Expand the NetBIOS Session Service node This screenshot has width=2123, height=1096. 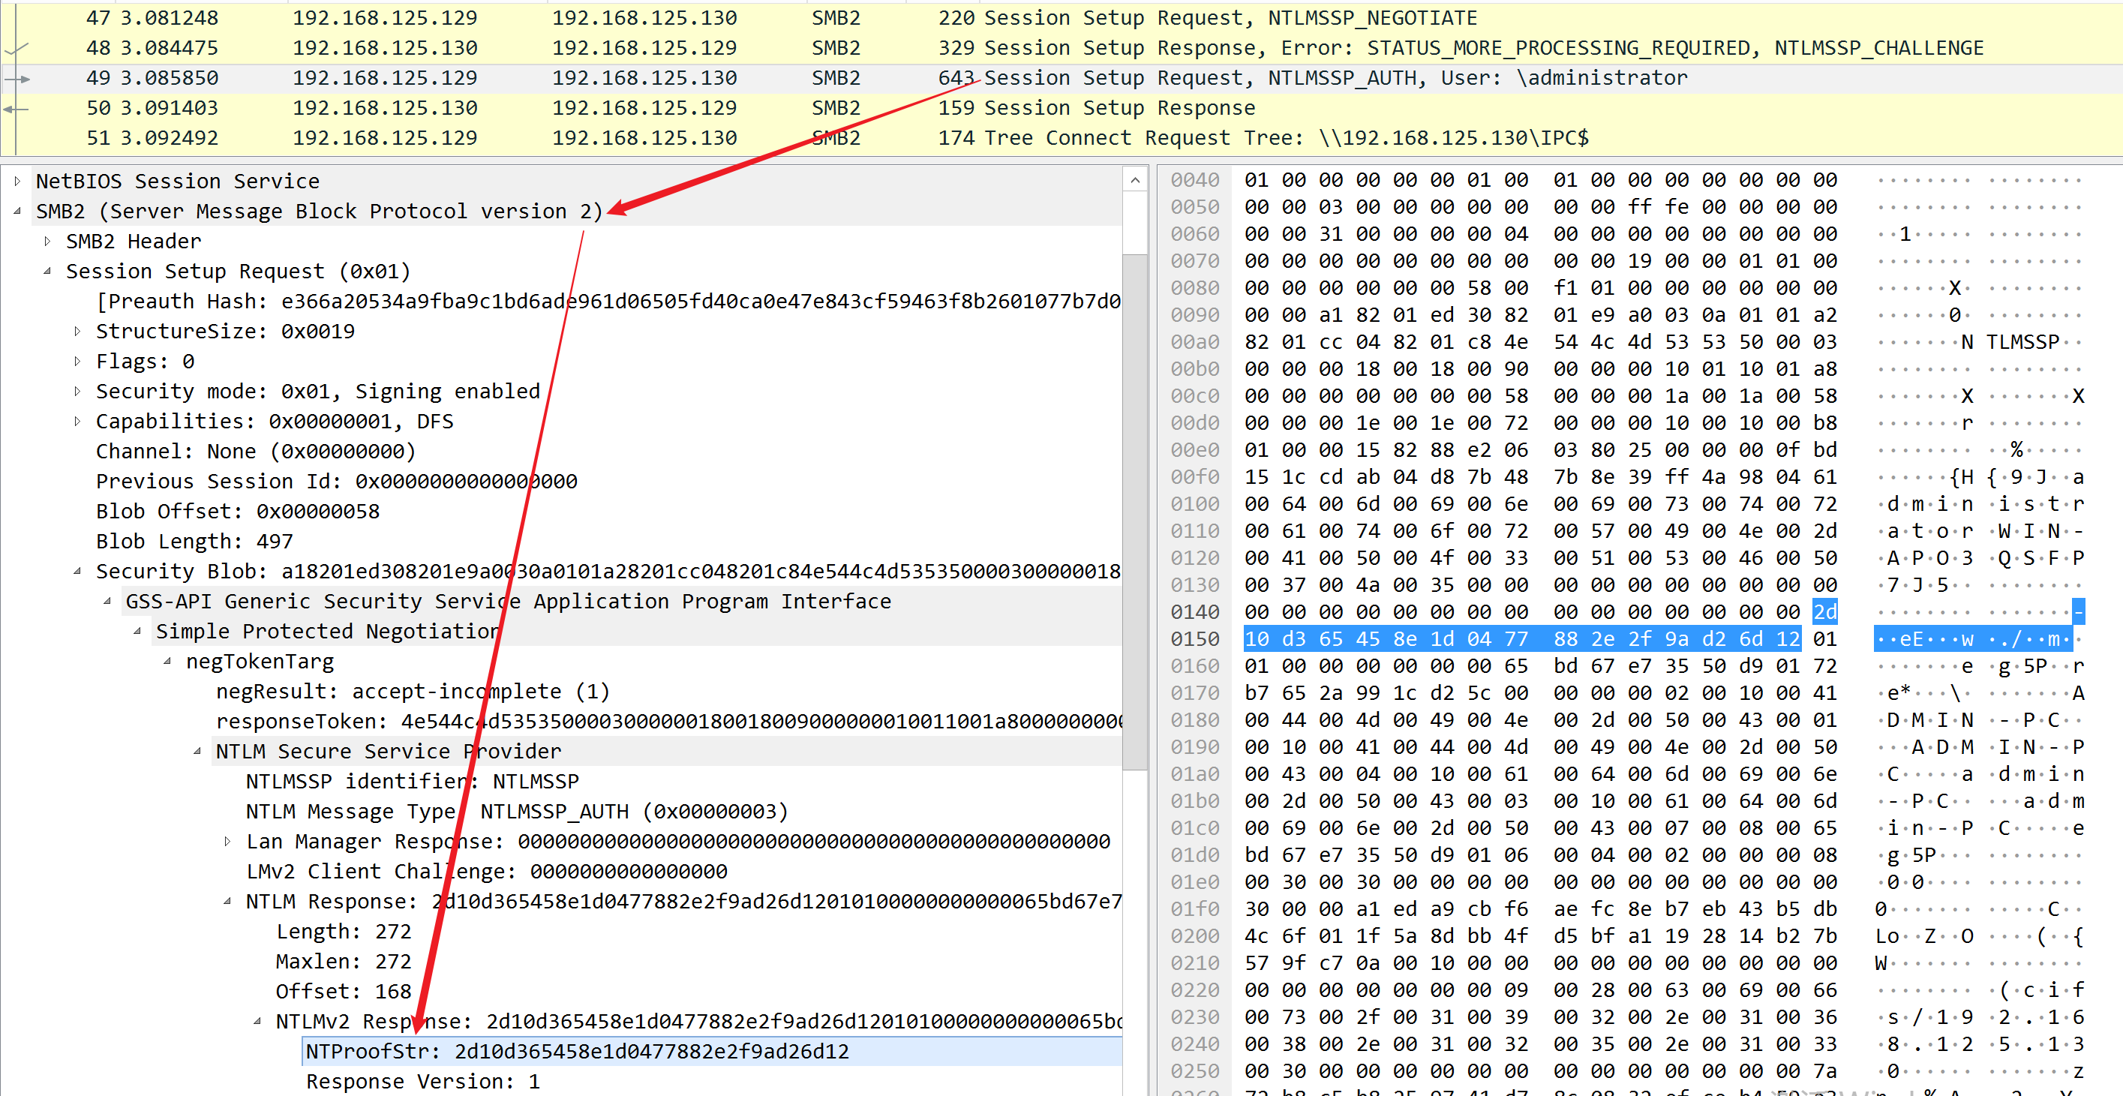click(17, 182)
